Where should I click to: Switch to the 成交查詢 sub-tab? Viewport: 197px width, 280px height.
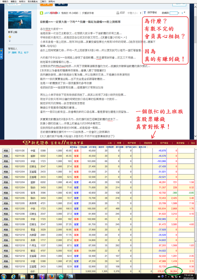93,147
